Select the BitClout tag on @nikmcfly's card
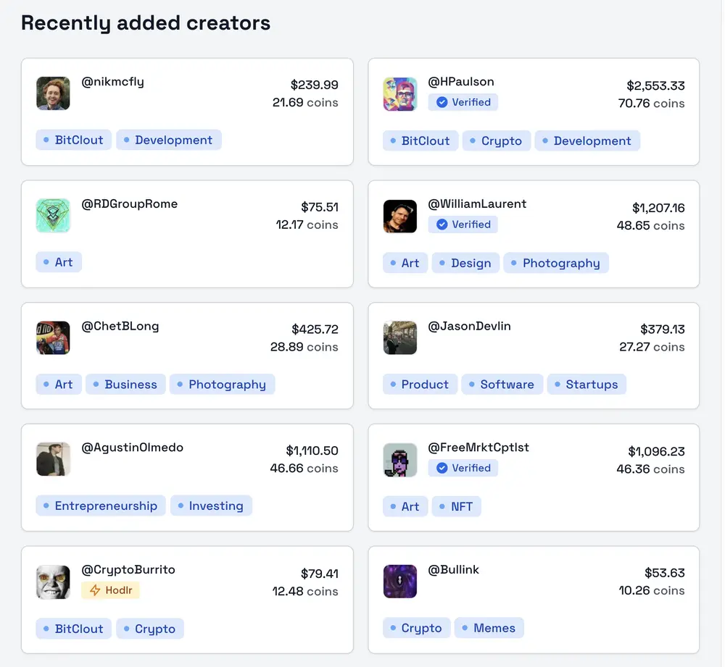 72,139
